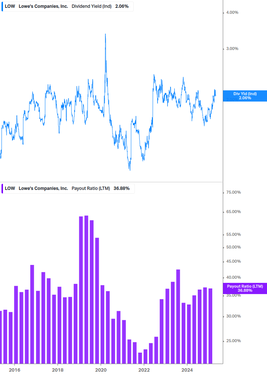The width and height of the screenshot is (267, 375).
Task: Click the 50.00% tick on the payout axis
Action: (x=233, y=247)
